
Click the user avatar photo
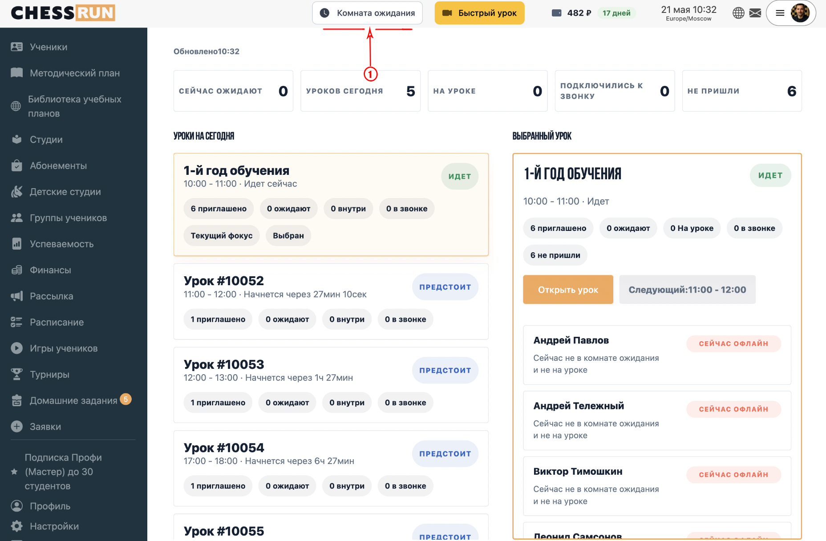click(x=800, y=13)
